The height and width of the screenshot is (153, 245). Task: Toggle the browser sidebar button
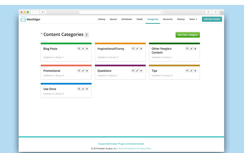click(x=43, y=12)
